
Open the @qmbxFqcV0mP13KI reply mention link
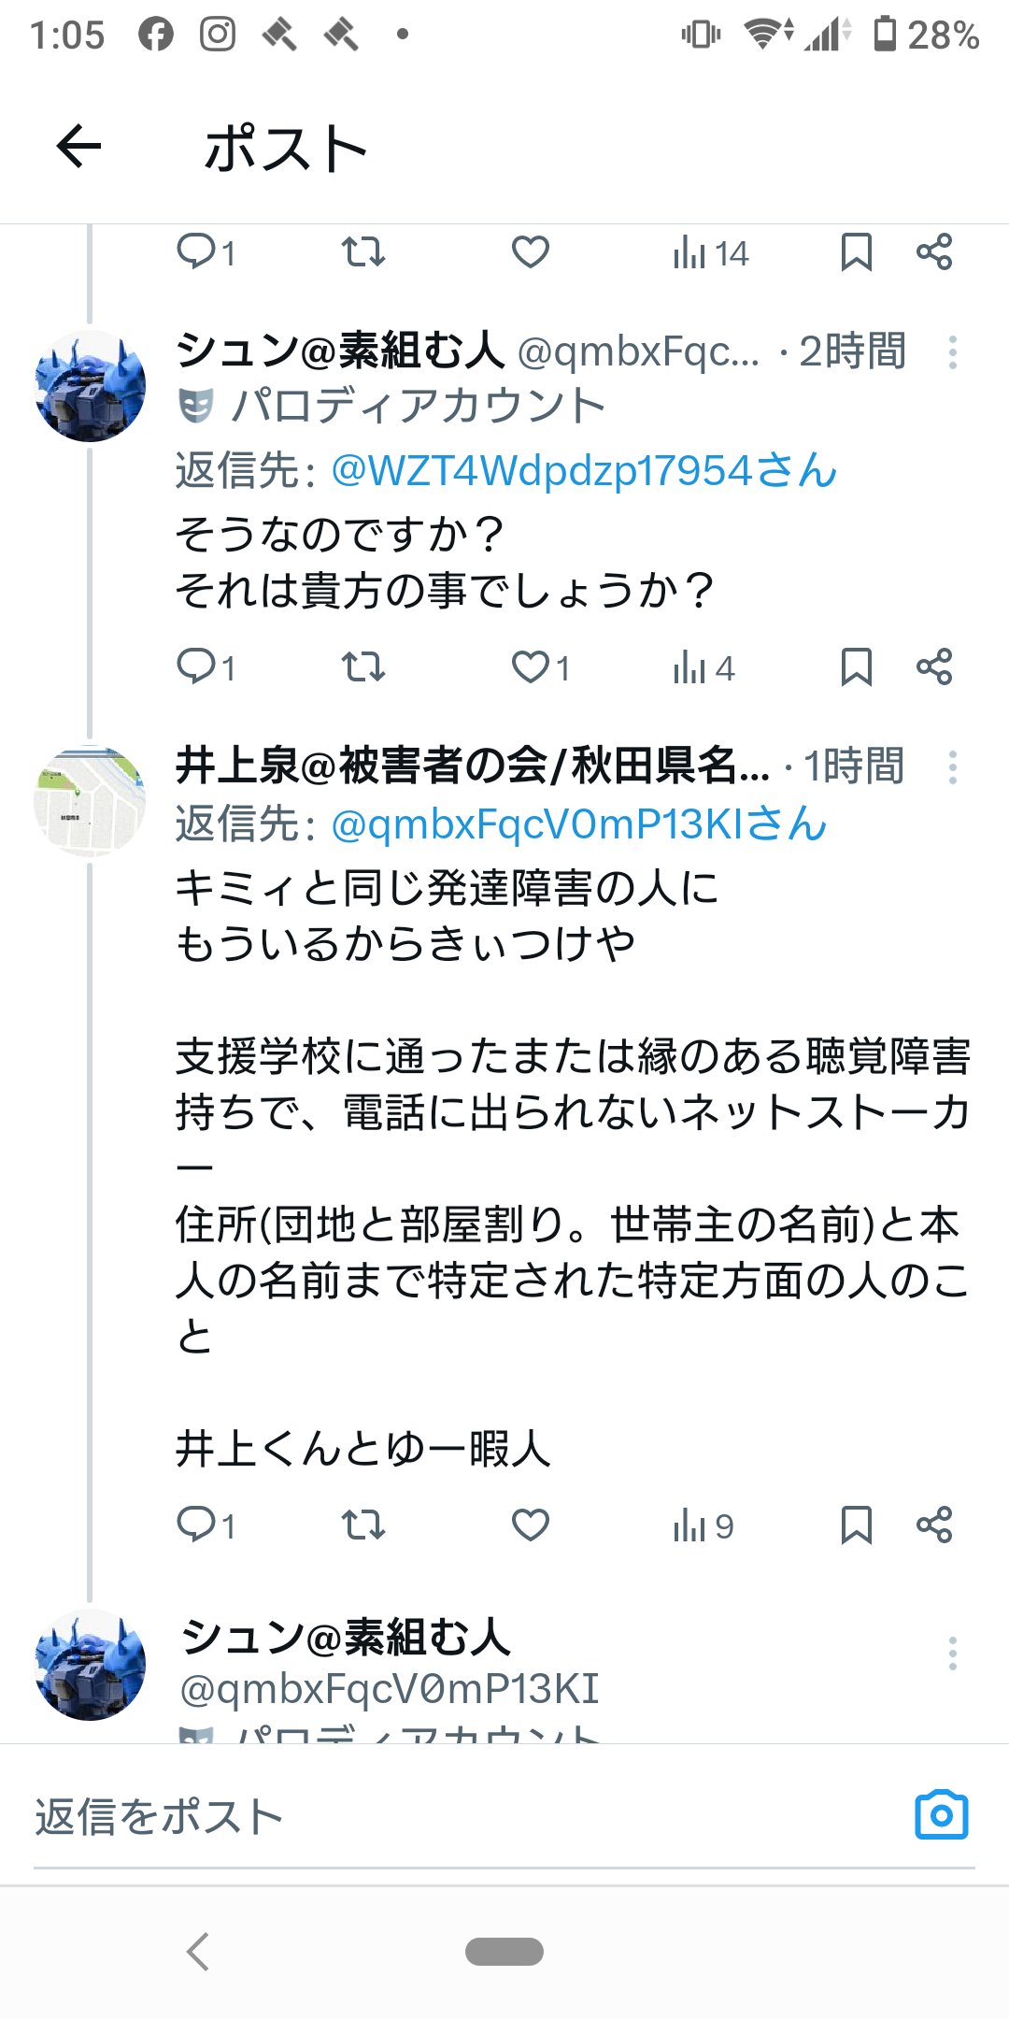click(x=578, y=824)
